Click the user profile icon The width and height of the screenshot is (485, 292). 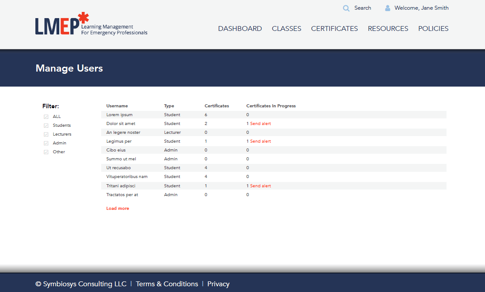click(387, 8)
